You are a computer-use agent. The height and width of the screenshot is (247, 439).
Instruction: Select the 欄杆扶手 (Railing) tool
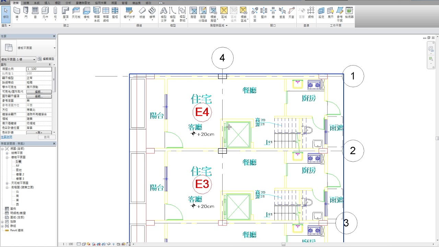click(129, 13)
